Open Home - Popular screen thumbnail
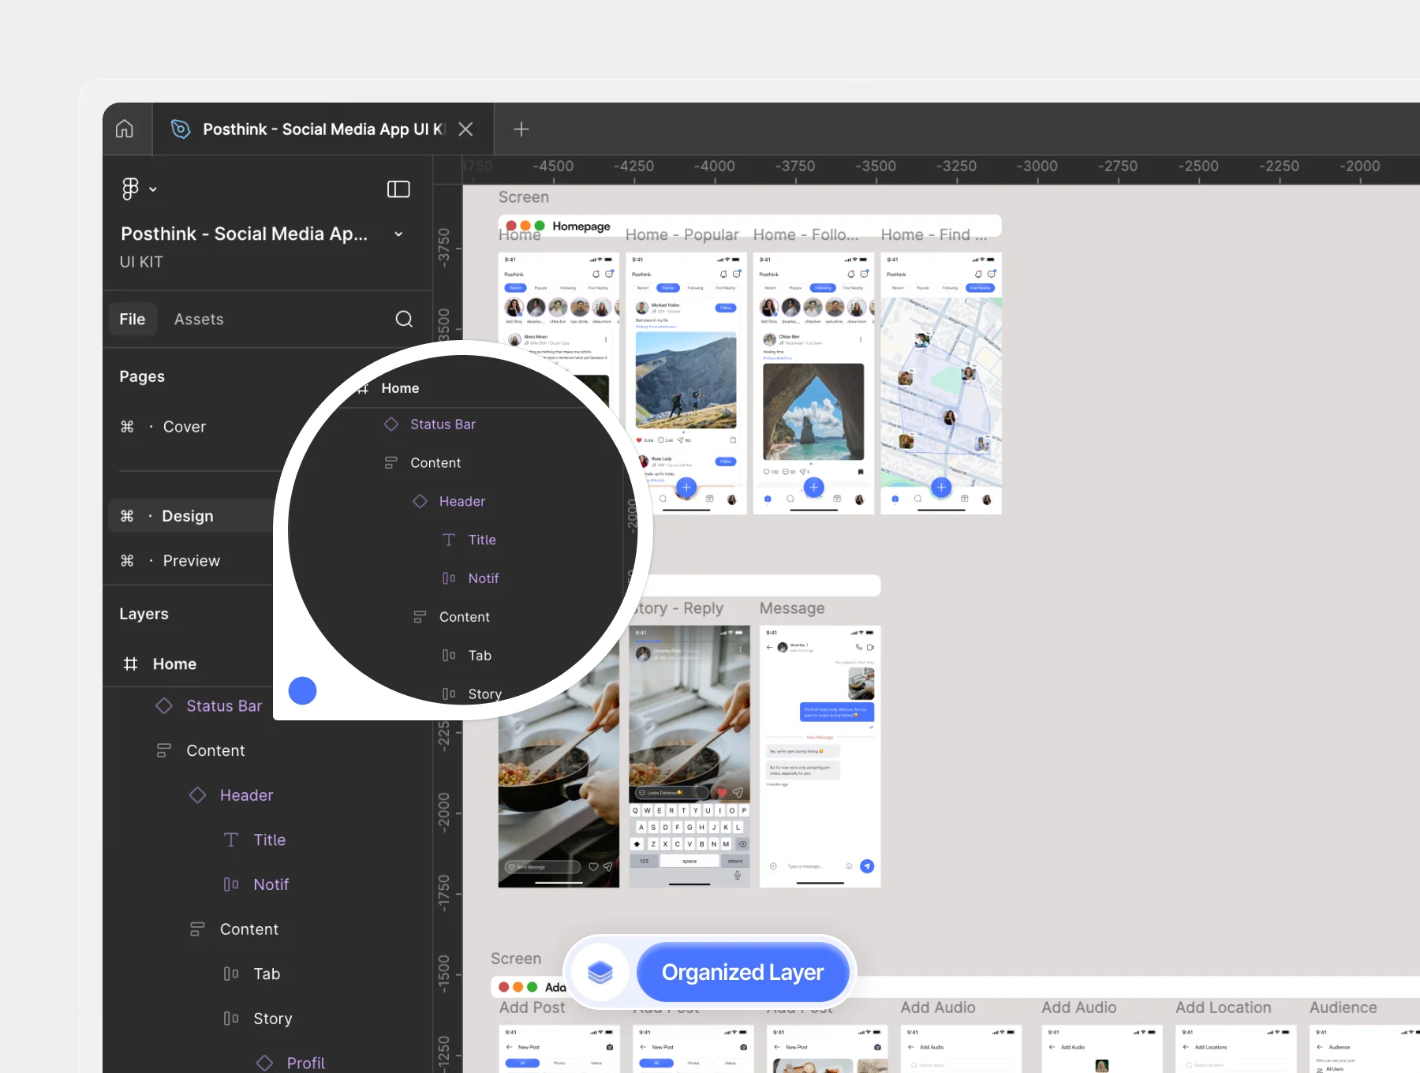Viewport: 1420px width, 1073px height. click(x=686, y=383)
